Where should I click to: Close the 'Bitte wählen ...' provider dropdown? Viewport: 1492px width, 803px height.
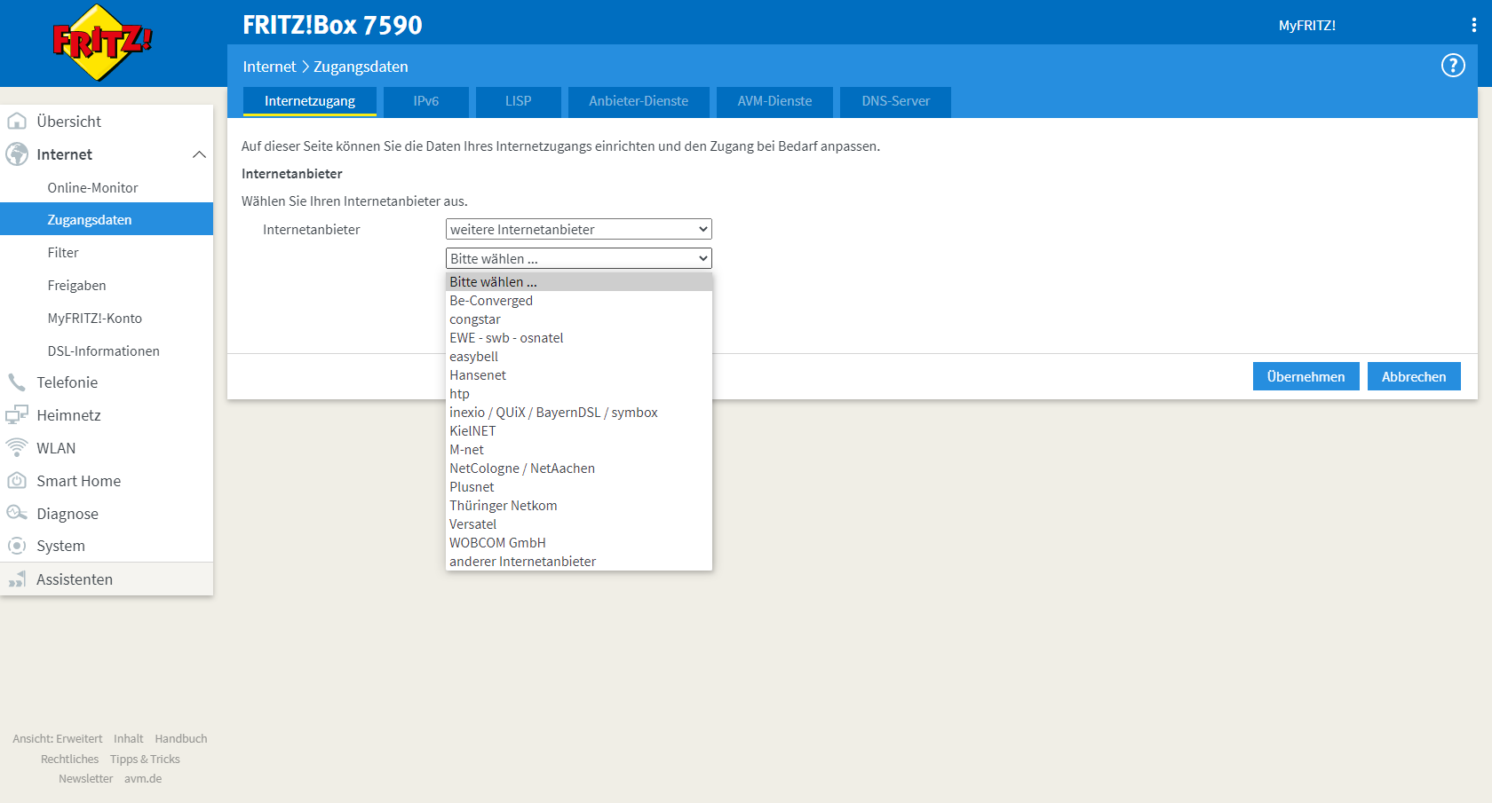579,258
